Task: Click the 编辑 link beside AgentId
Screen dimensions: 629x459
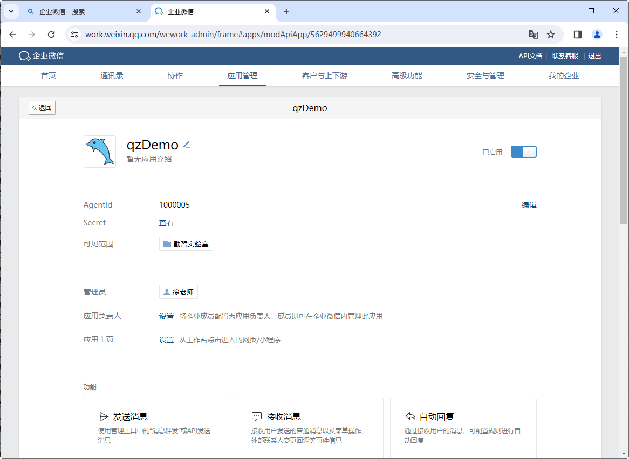Action: point(529,205)
